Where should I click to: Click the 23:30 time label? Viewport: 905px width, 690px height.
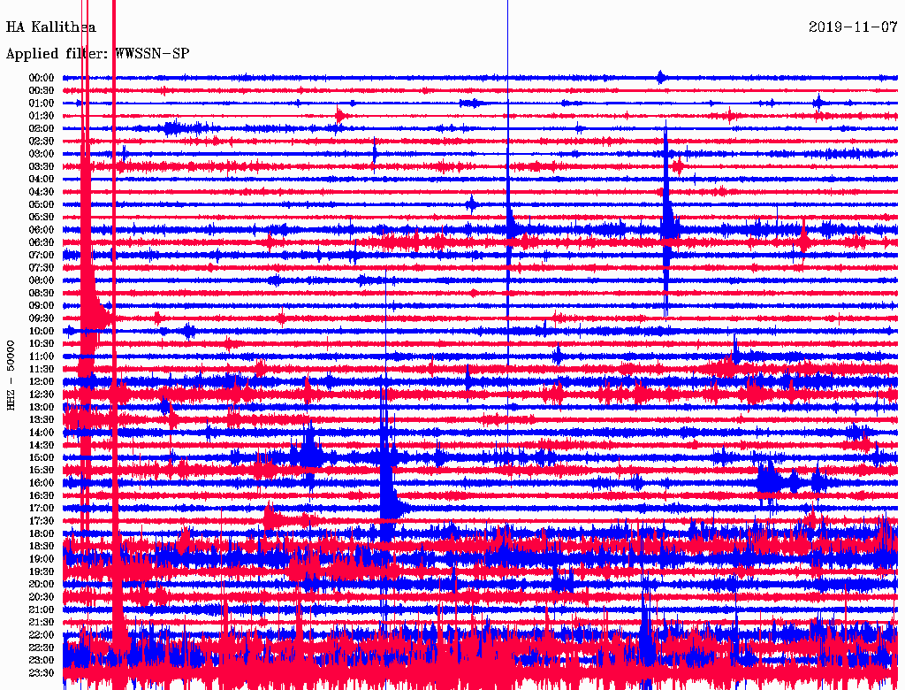click(x=42, y=672)
